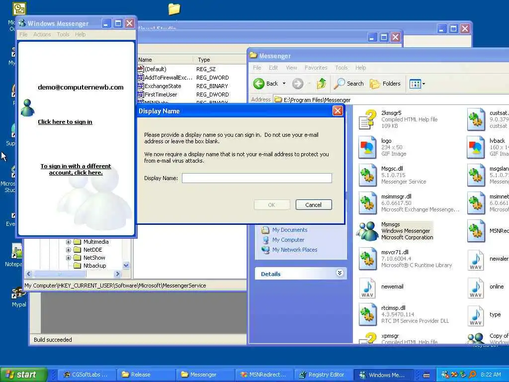Select the rtcimsp.dll file icon
Viewport: 509px width, 382px height.
click(x=367, y=314)
